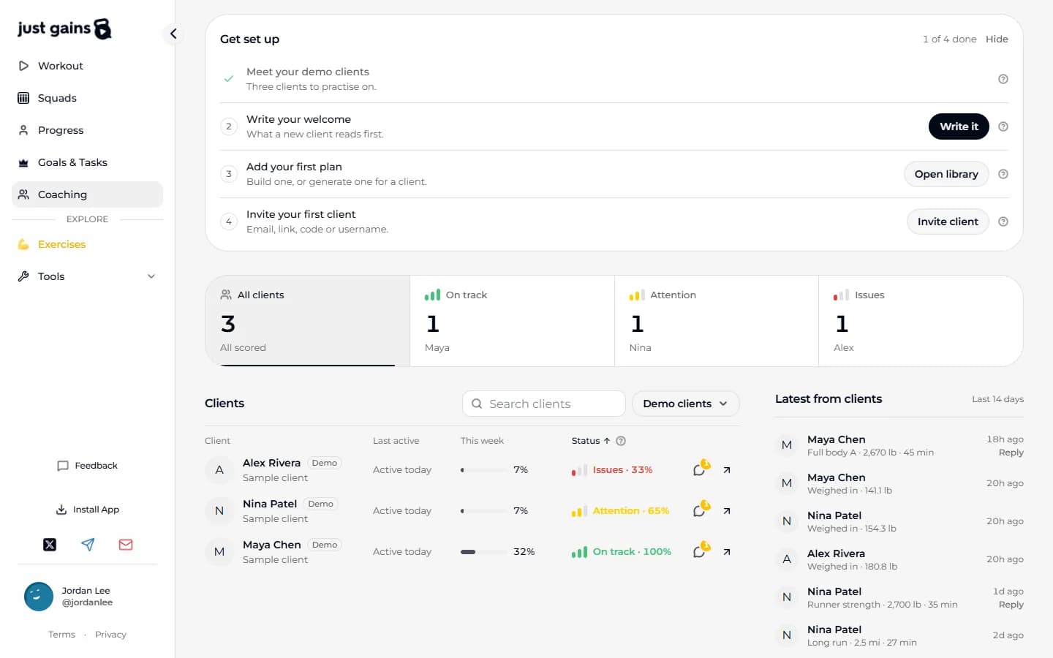Click the just gains logo
This screenshot has width=1053, height=658.
(64, 29)
